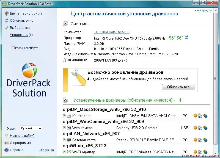Uncheck the Сетевая карта driver checkbox
Screen dimensions: 220x158
click(x=64, y=140)
